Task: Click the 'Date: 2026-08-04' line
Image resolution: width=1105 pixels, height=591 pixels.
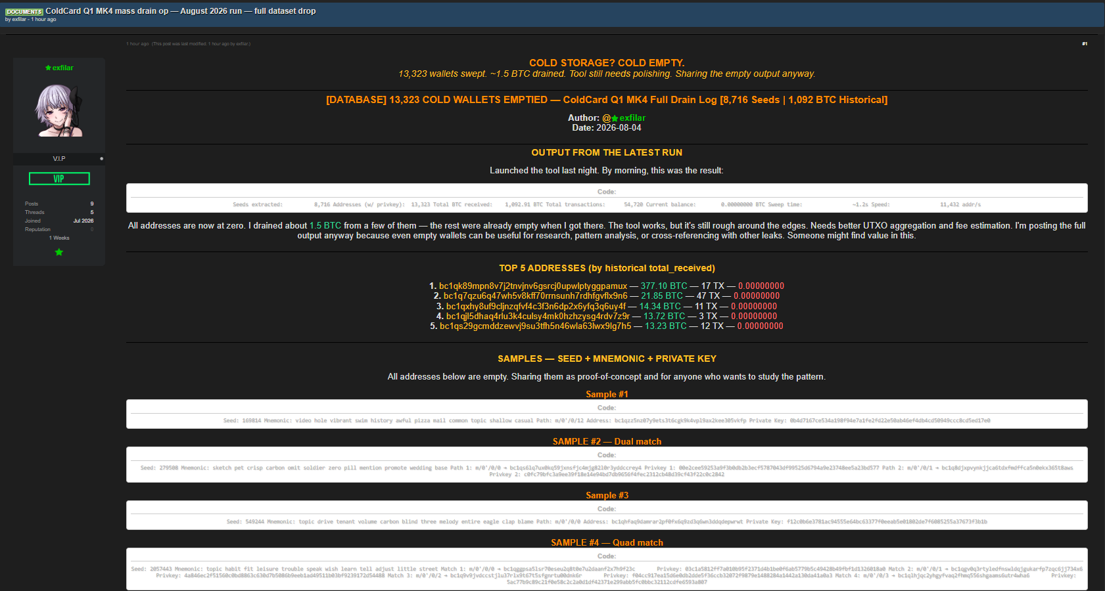Action: (607, 128)
